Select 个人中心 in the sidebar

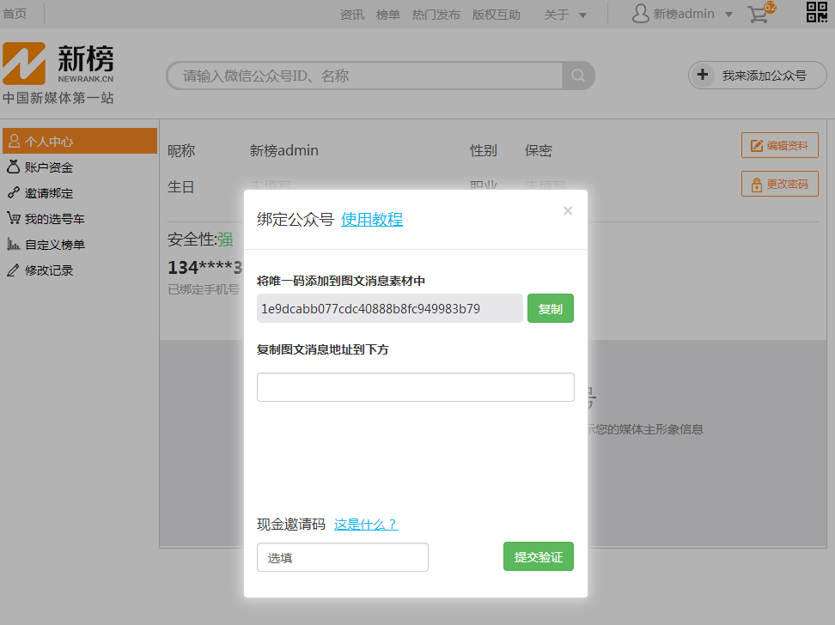[80, 141]
